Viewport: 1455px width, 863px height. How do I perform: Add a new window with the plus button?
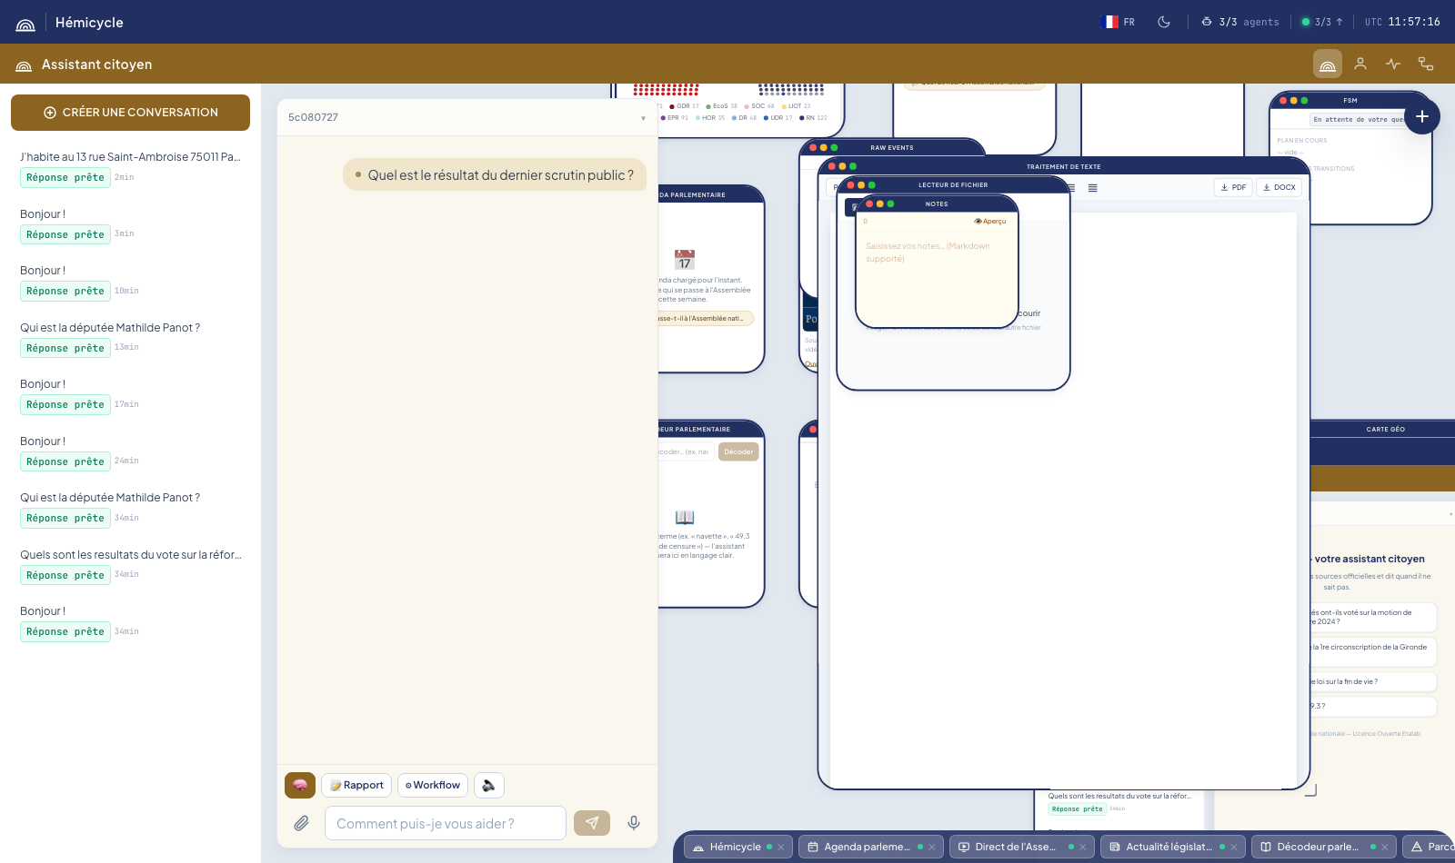[1422, 116]
